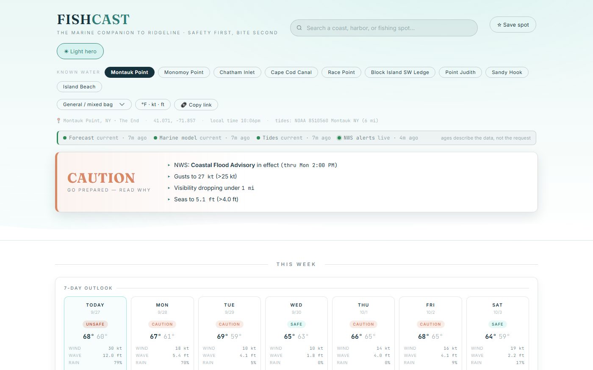Select the Block Island SW Ledge chip
Screen dimensions: 593x370
click(400, 72)
